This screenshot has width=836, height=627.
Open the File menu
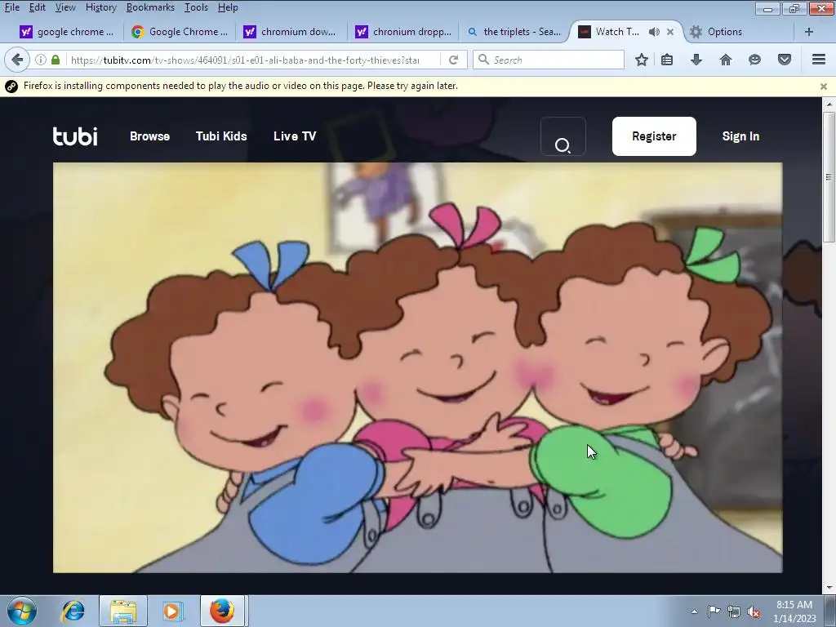click(11, 7)
